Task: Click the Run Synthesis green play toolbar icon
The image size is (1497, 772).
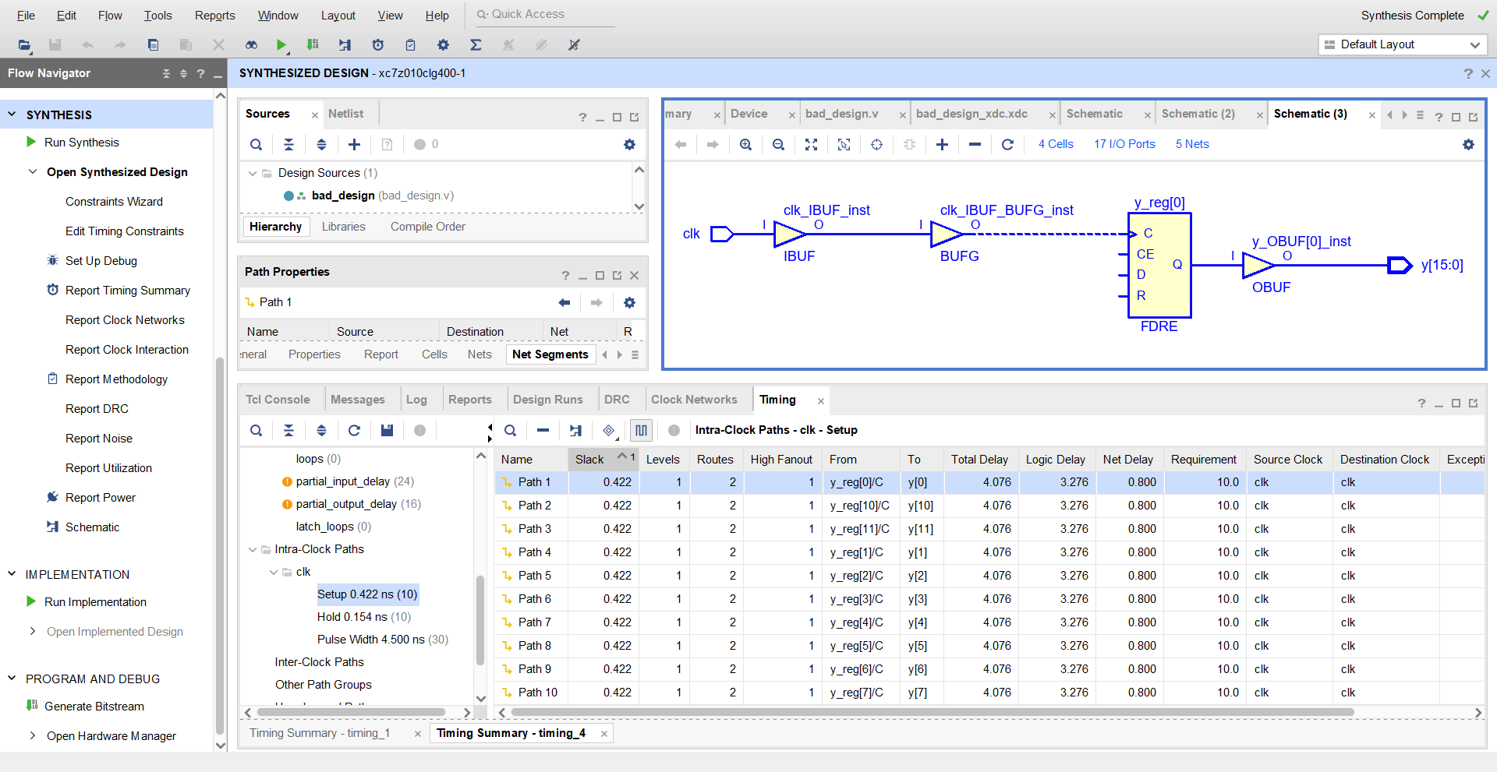Action: [x=281, y=45]
